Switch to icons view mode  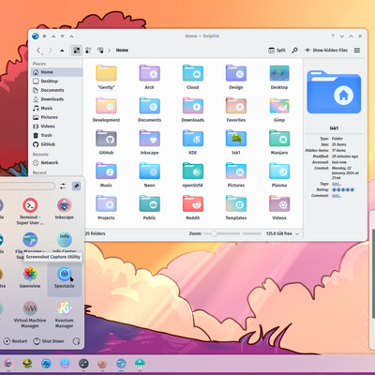pos(77,50)
